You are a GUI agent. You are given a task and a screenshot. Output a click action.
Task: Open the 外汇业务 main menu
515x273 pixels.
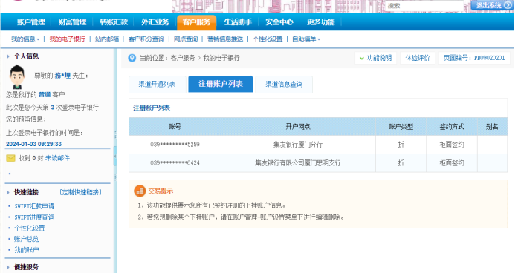pos(155,22)
